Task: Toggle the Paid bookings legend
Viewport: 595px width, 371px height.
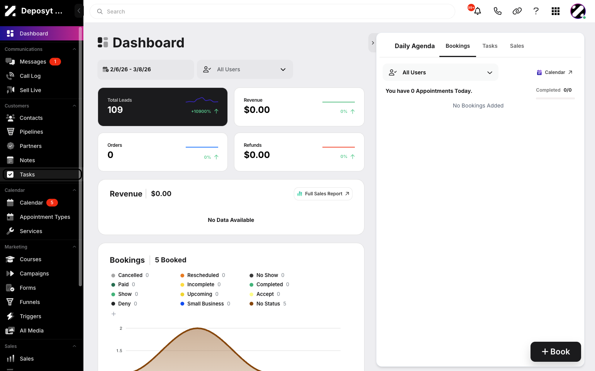Action: click(x=123, y=284)
